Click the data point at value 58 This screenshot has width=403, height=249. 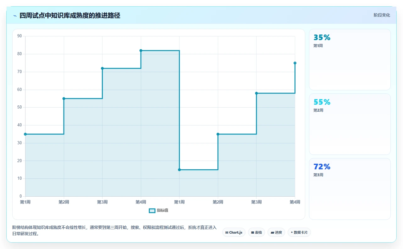click(x=257, y=93)
